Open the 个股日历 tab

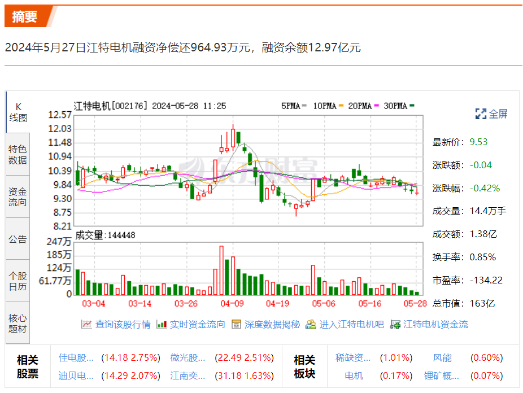pyautogui.click(x=18, y=281)
